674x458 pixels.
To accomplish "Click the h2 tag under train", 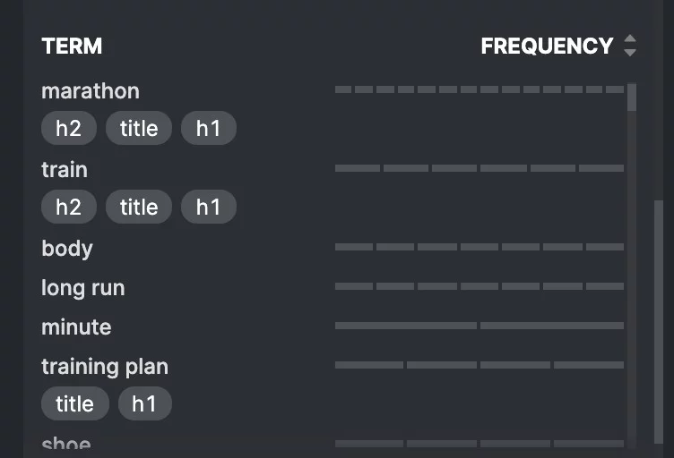I will point(69,208).
